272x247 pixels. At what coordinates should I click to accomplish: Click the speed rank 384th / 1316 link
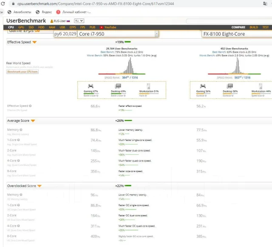[130, 78]
